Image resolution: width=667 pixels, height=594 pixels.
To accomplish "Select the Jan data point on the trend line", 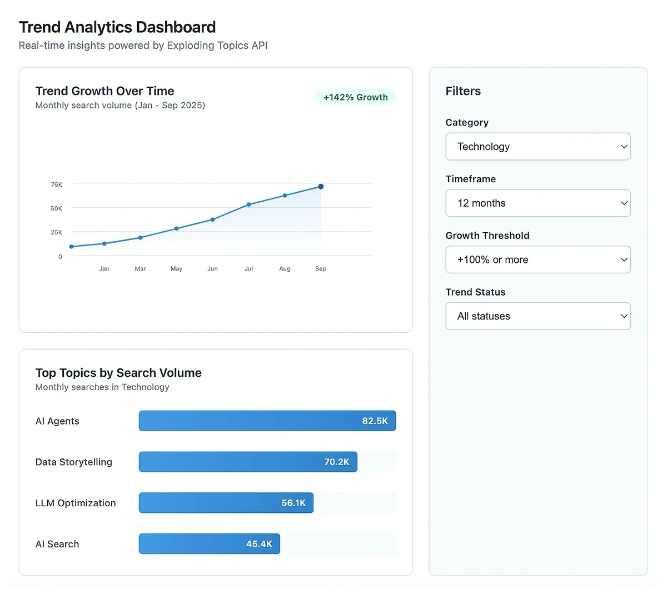I will click(x=104, y=243).
